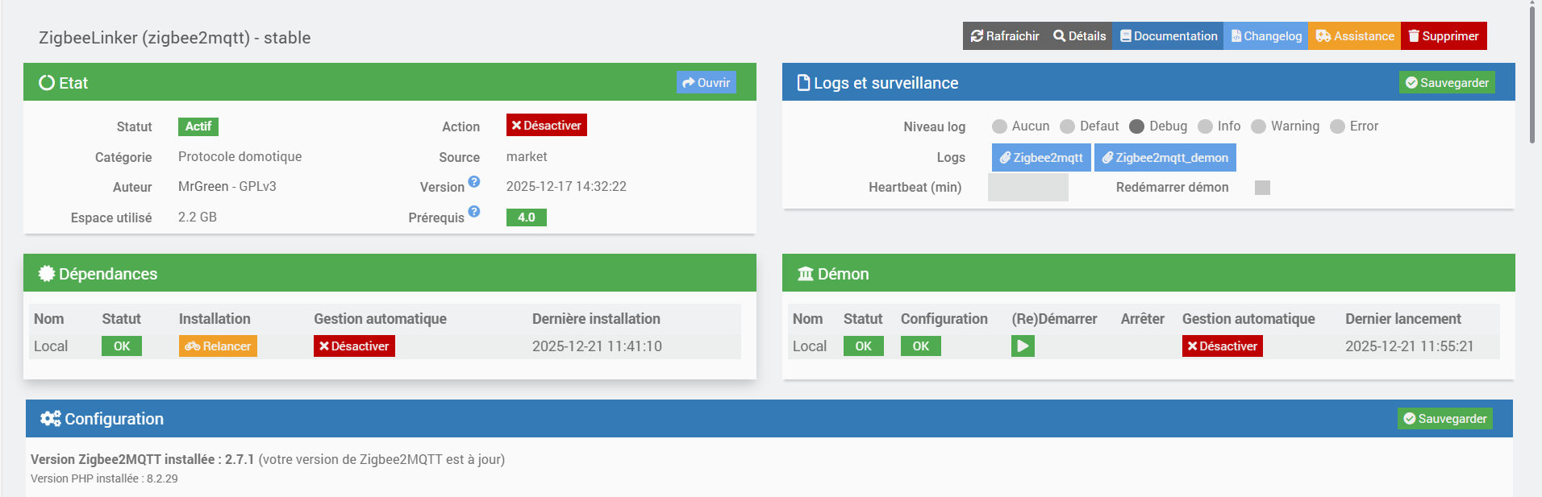Click the 4.0 prerequisite badge

coord(527,217)
